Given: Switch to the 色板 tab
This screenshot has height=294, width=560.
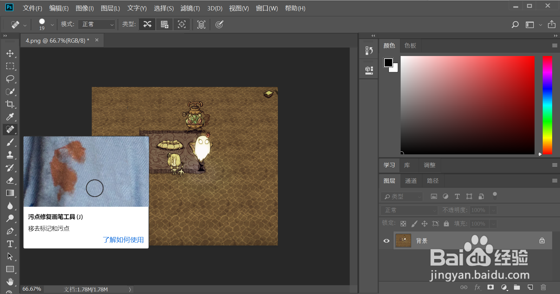Looking at the screenshot, I should (x=410, y=46).
